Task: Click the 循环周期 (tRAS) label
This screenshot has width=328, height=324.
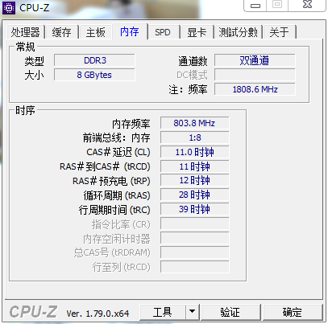Action: click(117, 195)
